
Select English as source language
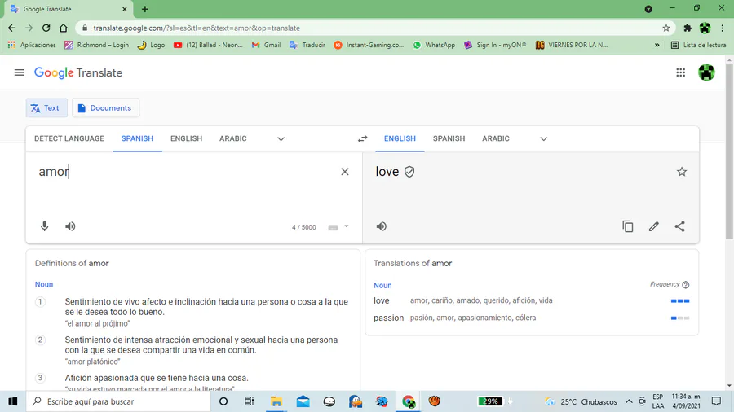click(x=186, y=138)
